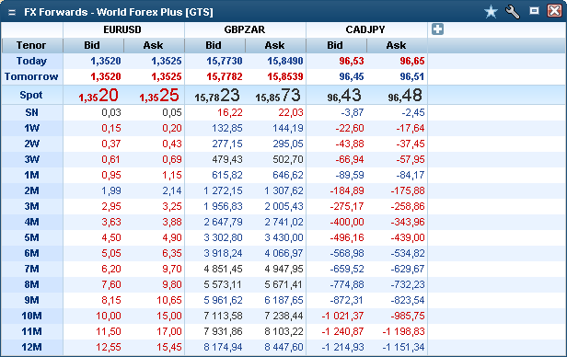
Task: Open the window menu icon in title bar
Action: 12,12
